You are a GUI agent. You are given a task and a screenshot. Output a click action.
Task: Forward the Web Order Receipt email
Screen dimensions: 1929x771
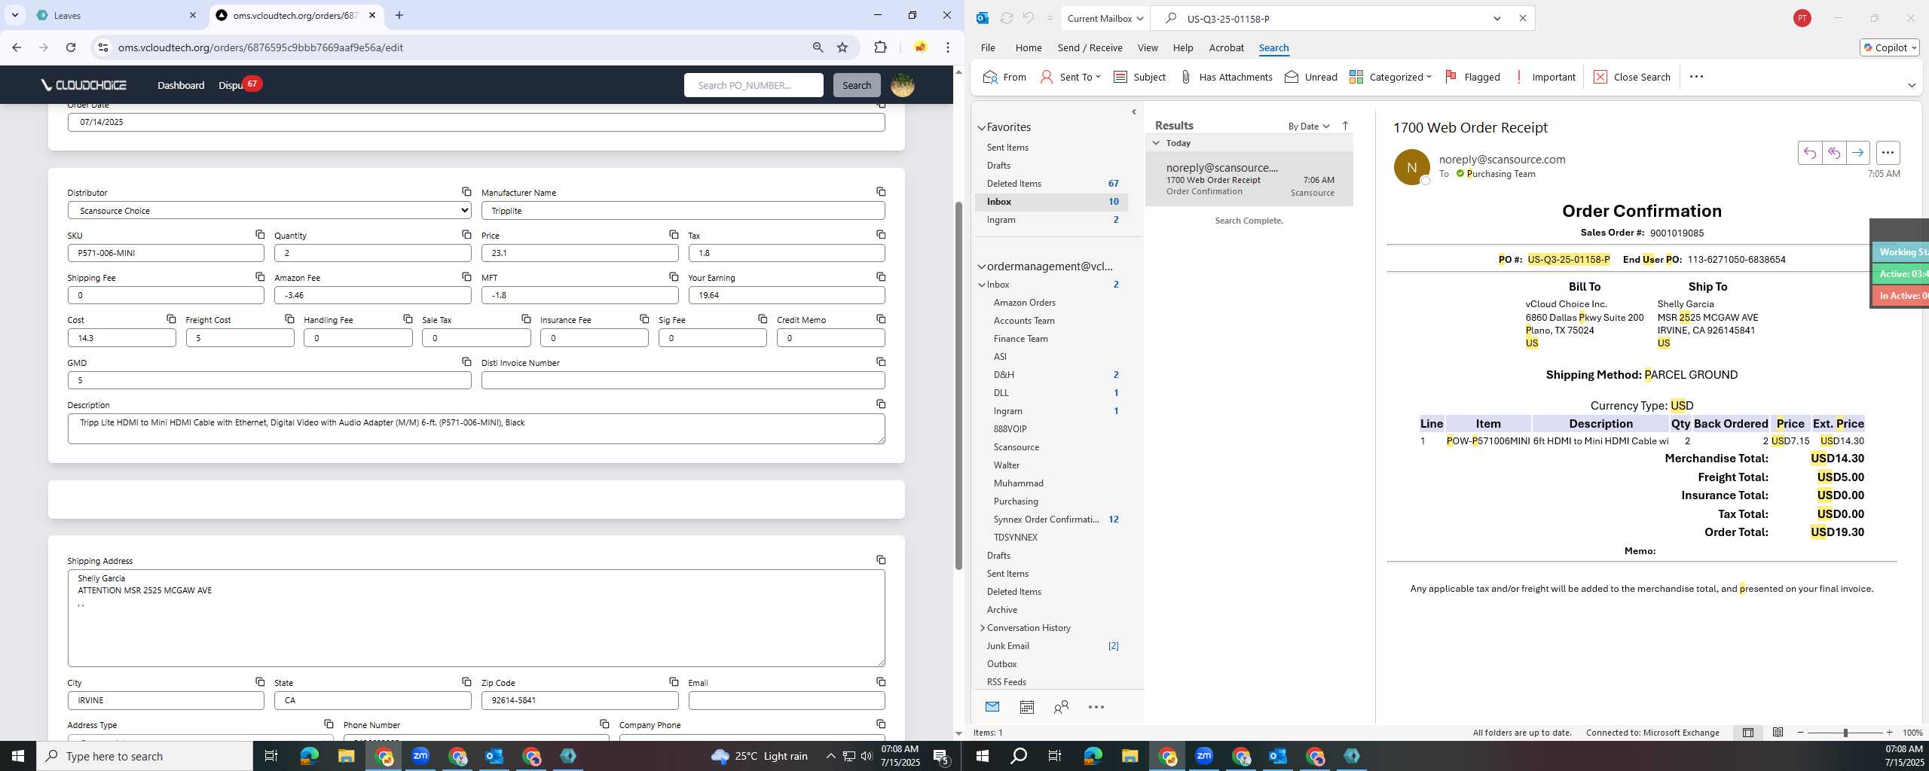click(1858, 153)
